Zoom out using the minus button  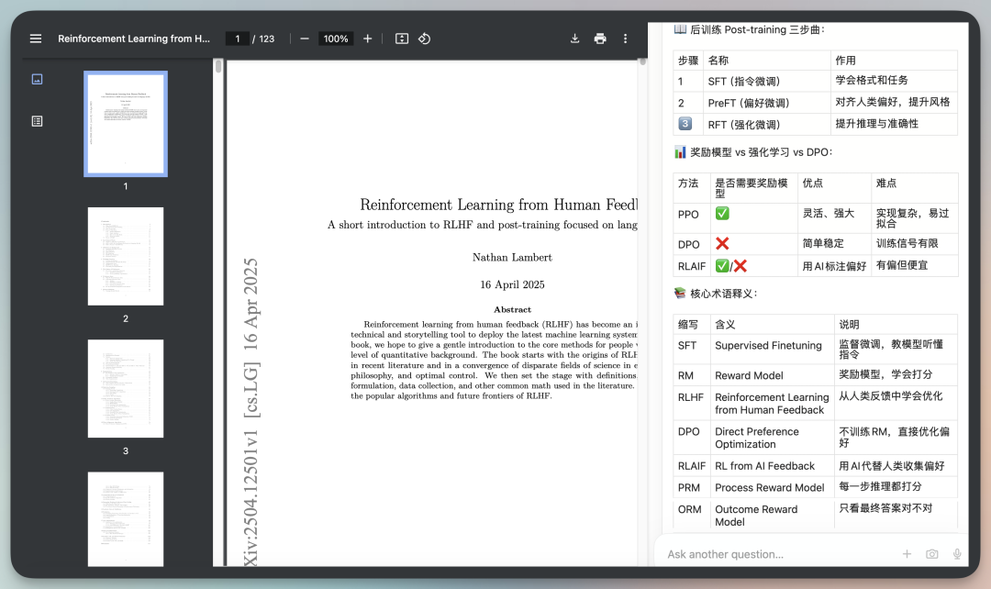[x=305, y=39]
